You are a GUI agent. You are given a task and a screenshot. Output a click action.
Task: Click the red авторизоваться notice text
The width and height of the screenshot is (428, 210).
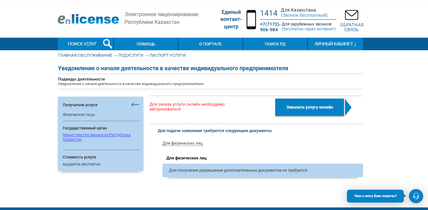(187, 107)
